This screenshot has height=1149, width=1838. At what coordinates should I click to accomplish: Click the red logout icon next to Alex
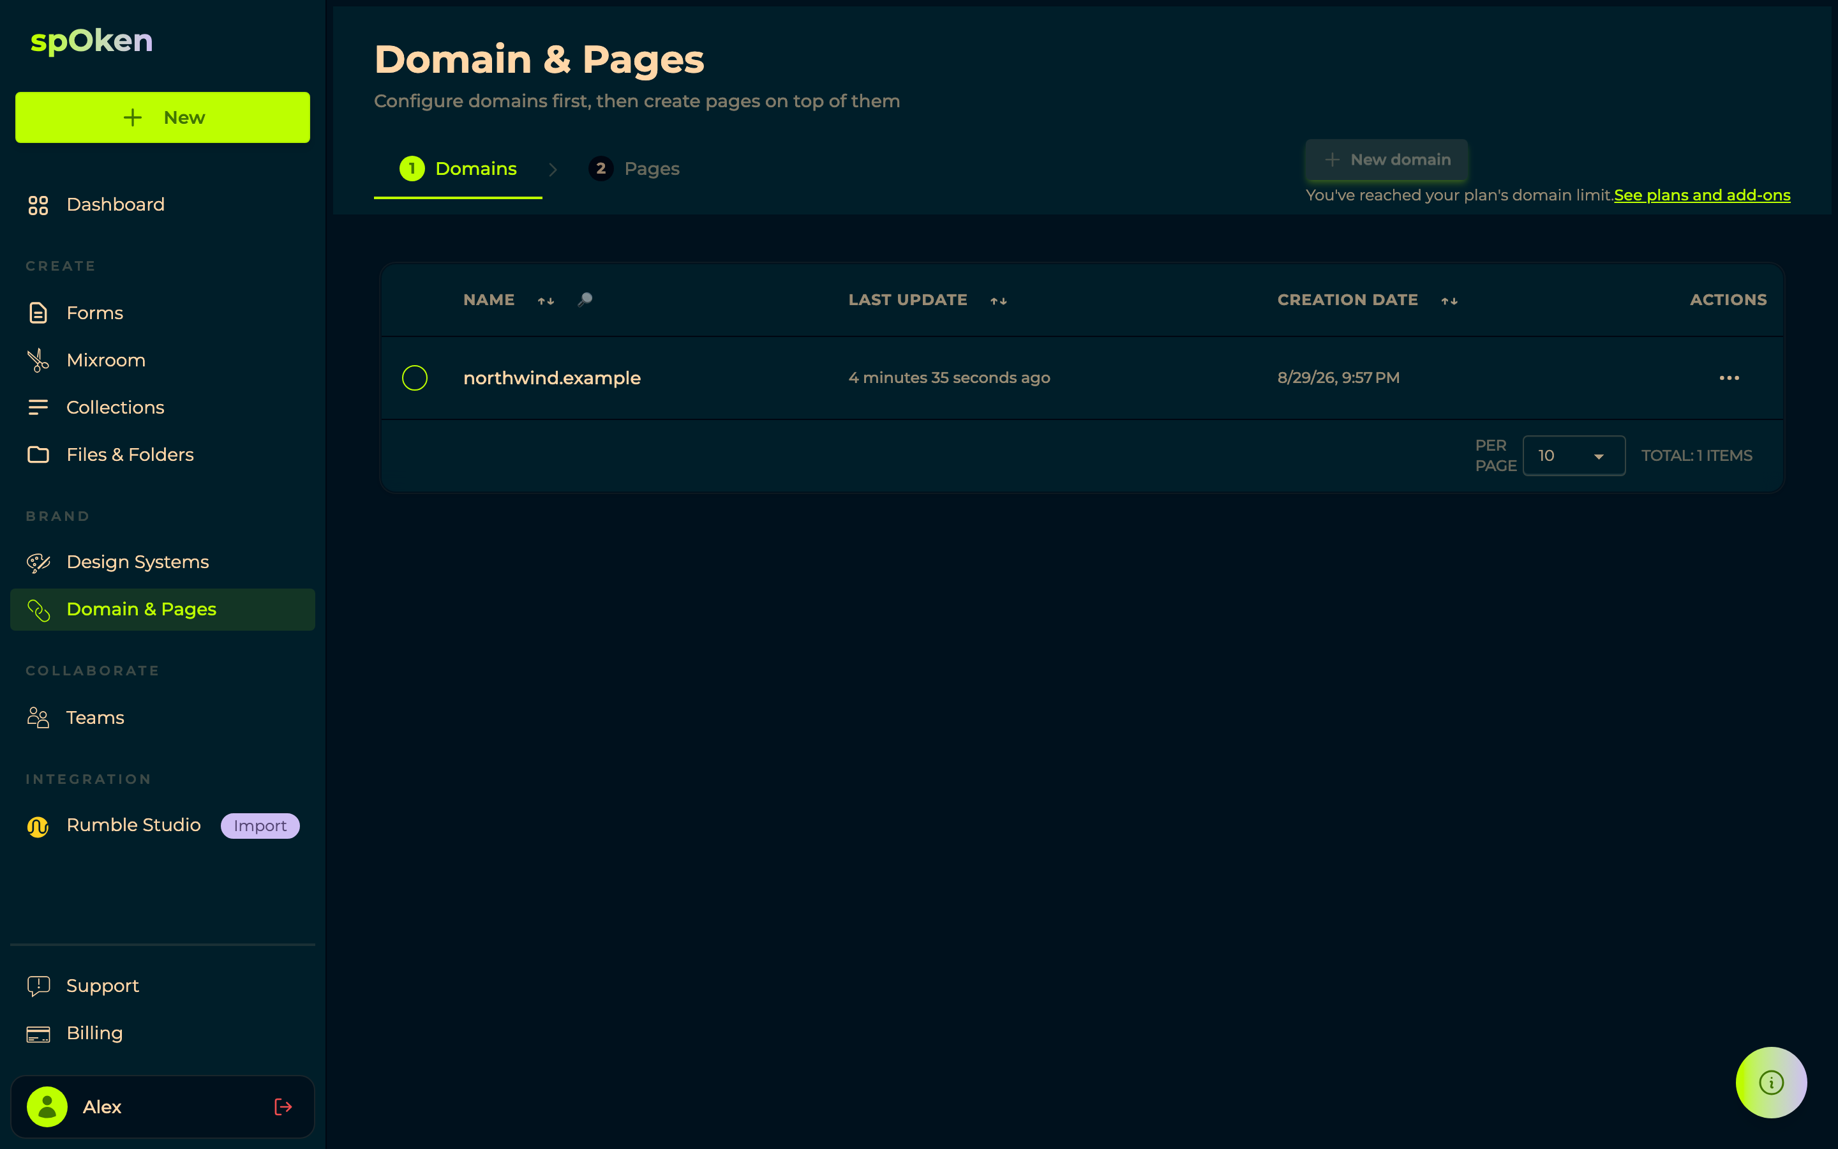click(283, 1106)
